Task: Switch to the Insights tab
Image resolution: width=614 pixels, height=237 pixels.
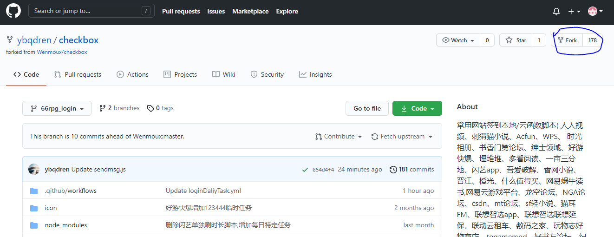Action: coord(315,74)
